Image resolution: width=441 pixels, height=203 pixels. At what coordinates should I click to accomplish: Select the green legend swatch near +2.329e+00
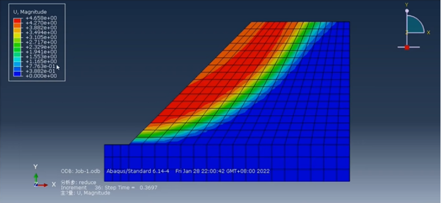tap(17, 45)
